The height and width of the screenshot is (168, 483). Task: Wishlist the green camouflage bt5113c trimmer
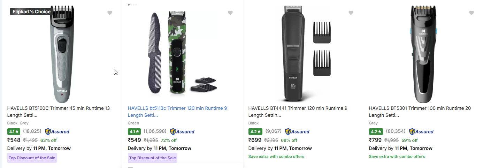[x=230, y=13]
